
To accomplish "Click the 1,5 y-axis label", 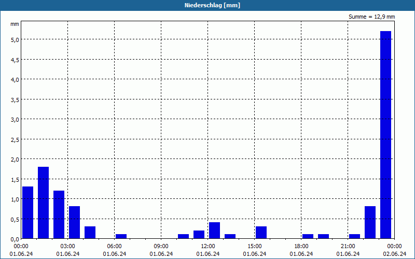I will click(x=15, y=179).
